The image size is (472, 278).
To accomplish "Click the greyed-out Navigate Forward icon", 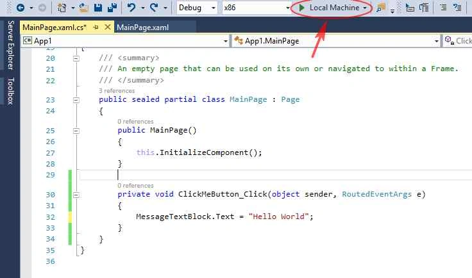I will [42, 8].
